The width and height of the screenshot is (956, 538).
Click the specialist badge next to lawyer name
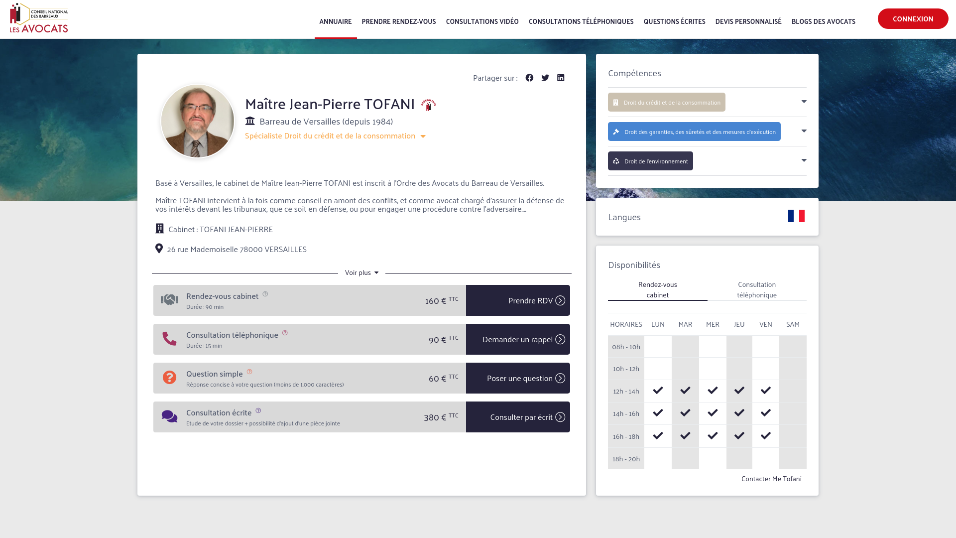click(x=428, y=105)
